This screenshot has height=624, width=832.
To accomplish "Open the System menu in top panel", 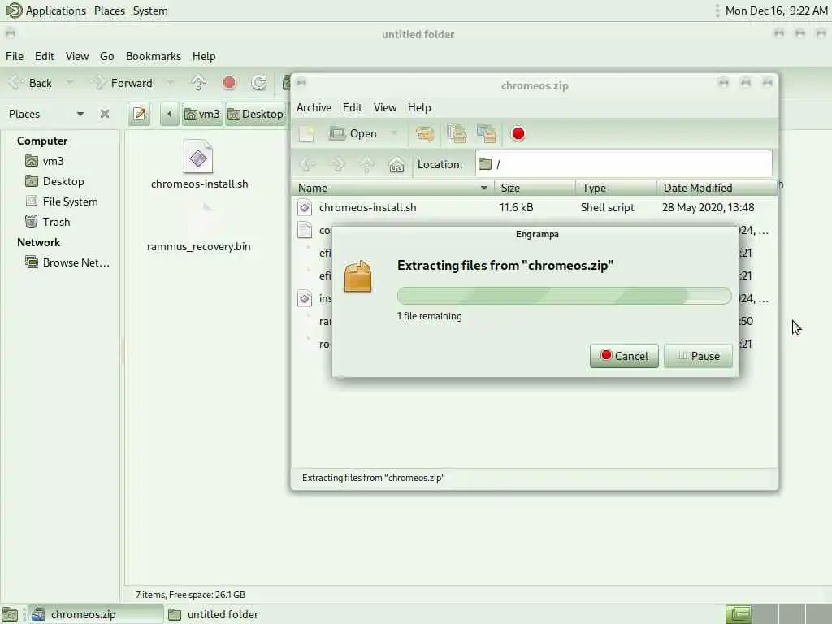I will [x=150, y=11].
